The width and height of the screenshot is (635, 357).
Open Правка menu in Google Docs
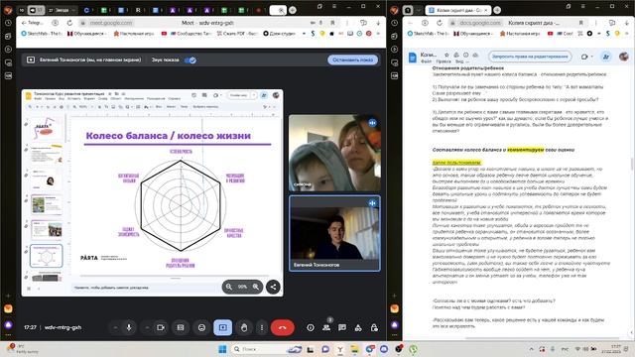444,61
